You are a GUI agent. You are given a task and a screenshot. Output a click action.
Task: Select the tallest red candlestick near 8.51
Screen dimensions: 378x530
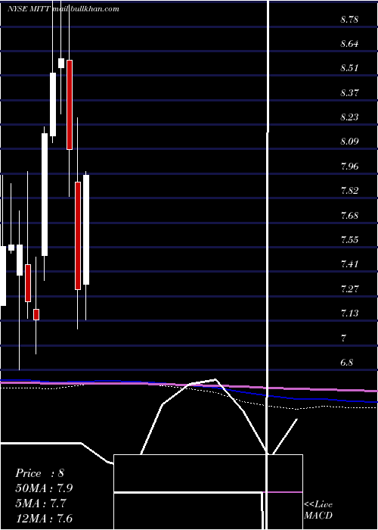coord(70,104)
